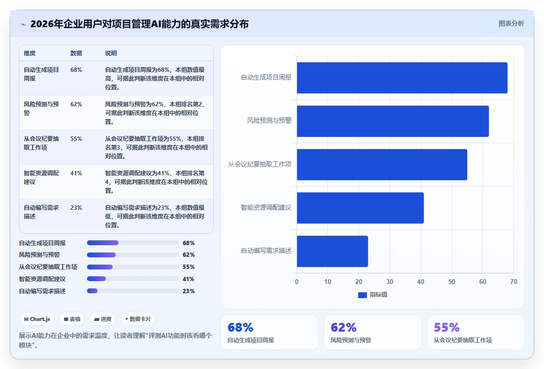Open the 55% 从会议纪要抽取工作项 data card
The width and height of the screenshot is (544, 369).
(x=476, y=332)
